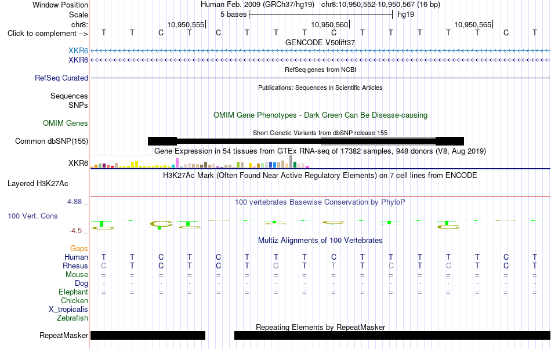The height and width of the screenshot is (349, 551).
Task: Select the X_tropicalis species row label
Action: [x=68, y=310]
